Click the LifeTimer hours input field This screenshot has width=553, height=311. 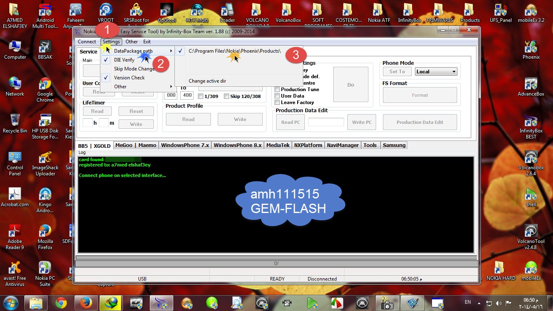click(87, 123)
